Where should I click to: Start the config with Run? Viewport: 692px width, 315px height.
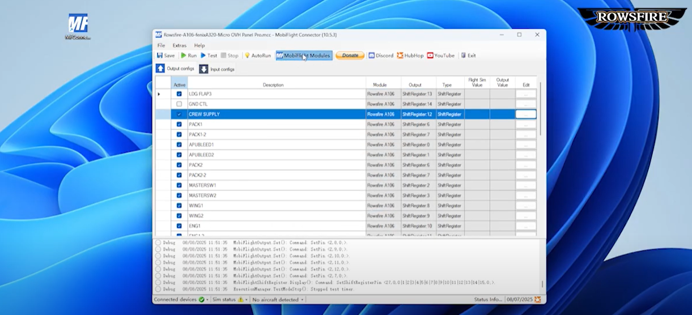(189, 56)
